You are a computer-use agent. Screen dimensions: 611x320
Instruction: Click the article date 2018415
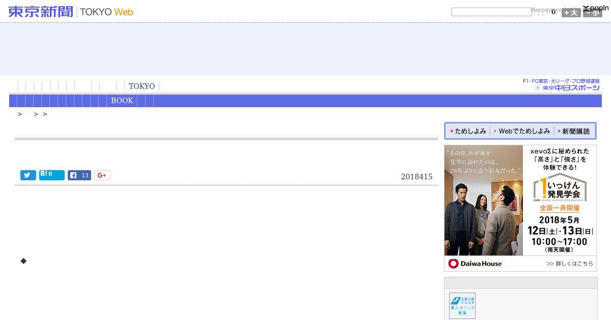point(416,177)
